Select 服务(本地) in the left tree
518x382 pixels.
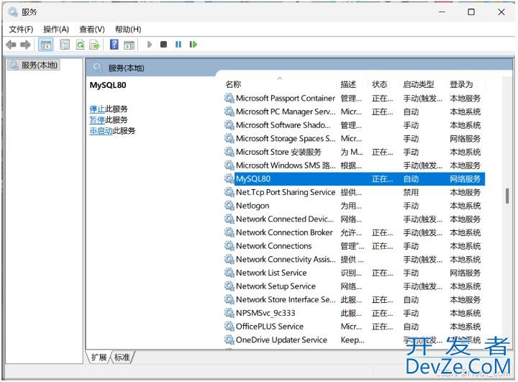pyautogui.click(x=39, y=65)
